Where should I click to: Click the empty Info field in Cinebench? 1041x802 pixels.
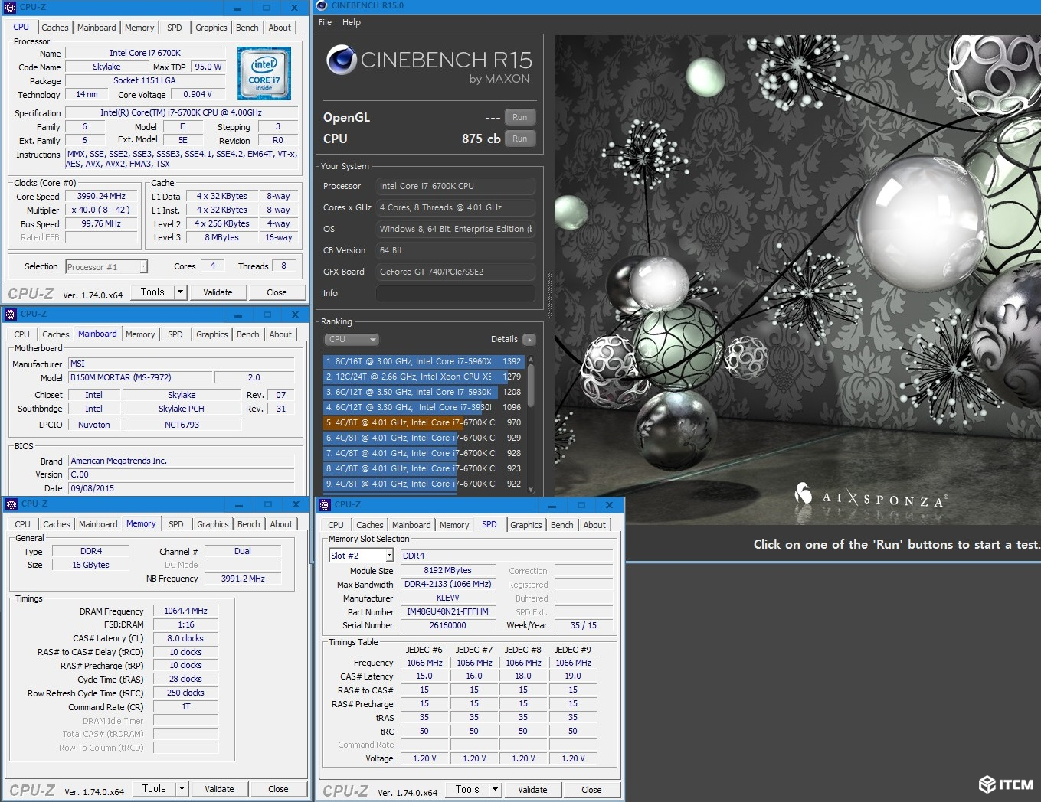[x=455, y=293]
